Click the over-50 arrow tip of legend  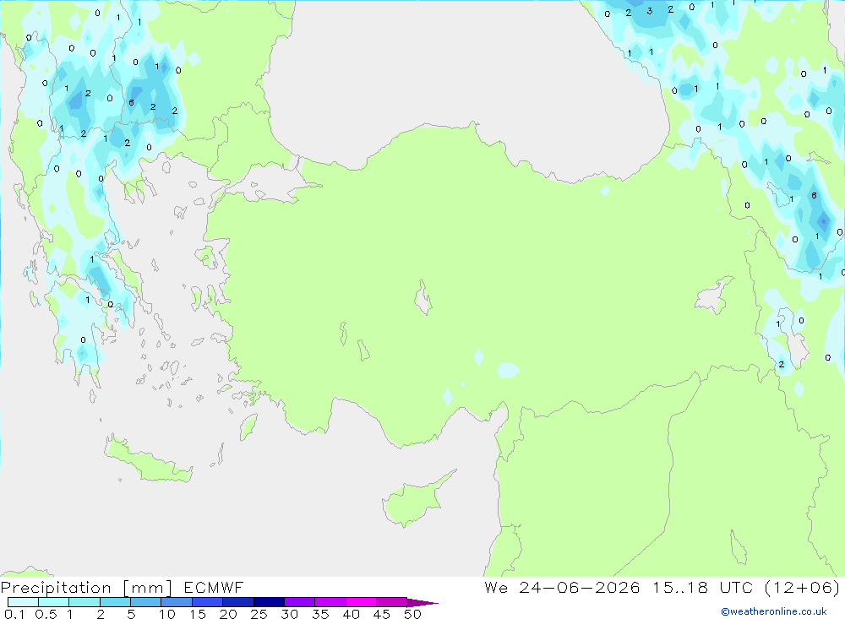click(x=422, y=602)
